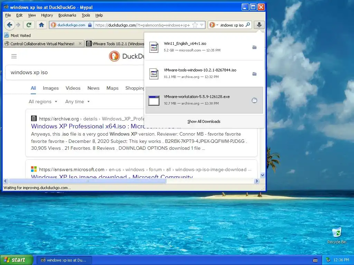Image resolution: width=354 pixels, height=265 pixels.
Task: Click the VMware-workstation exe file icon
Action: coord(154,100)
